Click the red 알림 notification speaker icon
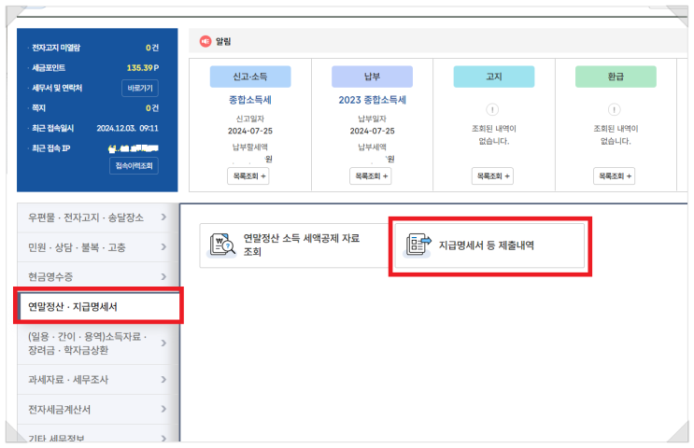 click(x=205, y=41)
